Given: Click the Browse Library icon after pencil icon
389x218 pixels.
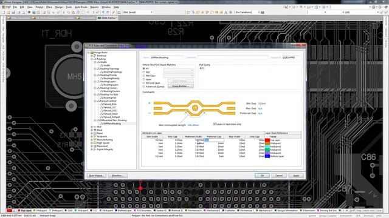Looking at the screenshot, I should 119,12.
